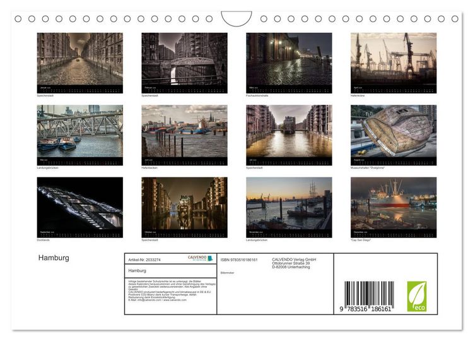This screenshot has width=473, height=341.
Task: Click the info@calvendo.com email line
Action: [x=157, y=300]
